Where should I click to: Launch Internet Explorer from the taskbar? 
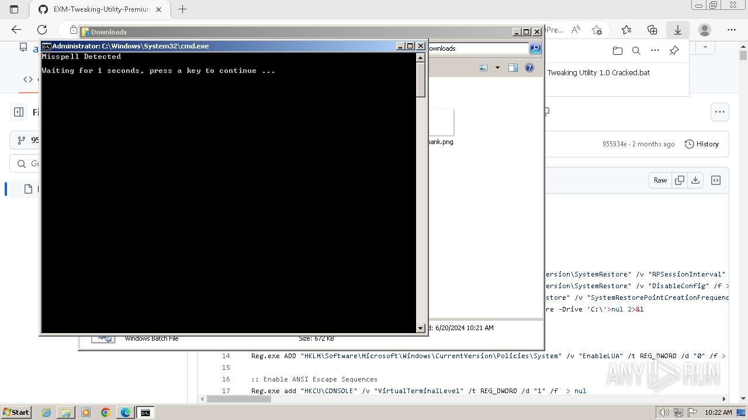click(x=46, y=412)
